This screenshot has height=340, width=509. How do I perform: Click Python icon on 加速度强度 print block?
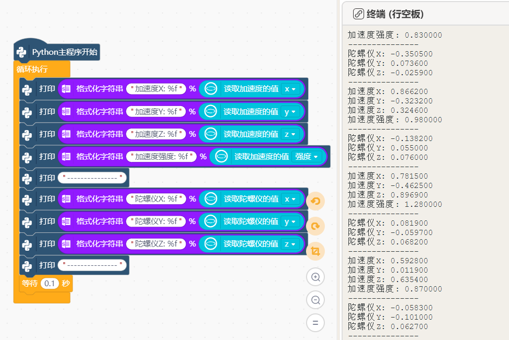pos(27,157)
